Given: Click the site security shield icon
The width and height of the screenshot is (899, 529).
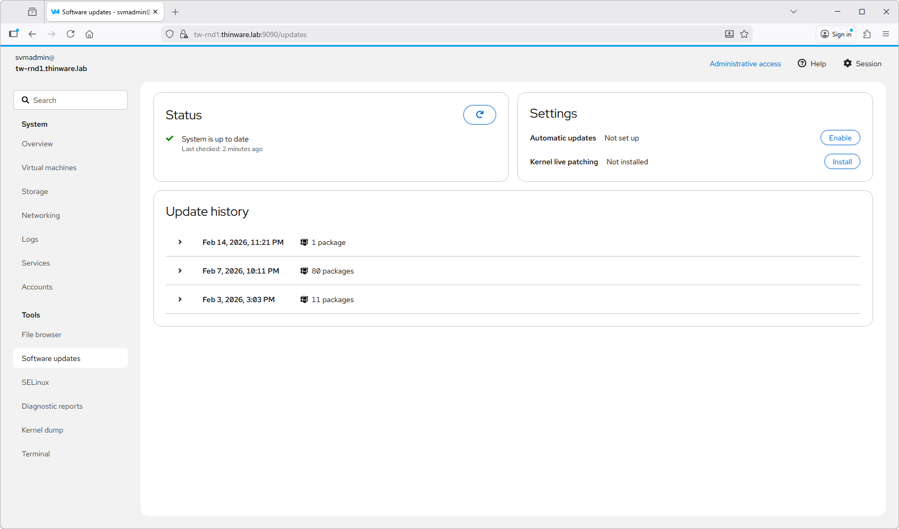Looking at the screenshot, I should tap(170, 34).
